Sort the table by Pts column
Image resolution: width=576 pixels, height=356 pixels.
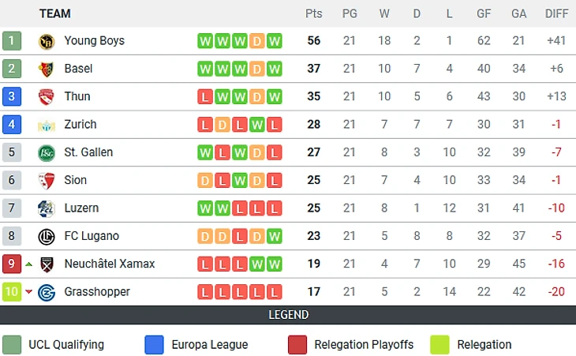[313, 13]
